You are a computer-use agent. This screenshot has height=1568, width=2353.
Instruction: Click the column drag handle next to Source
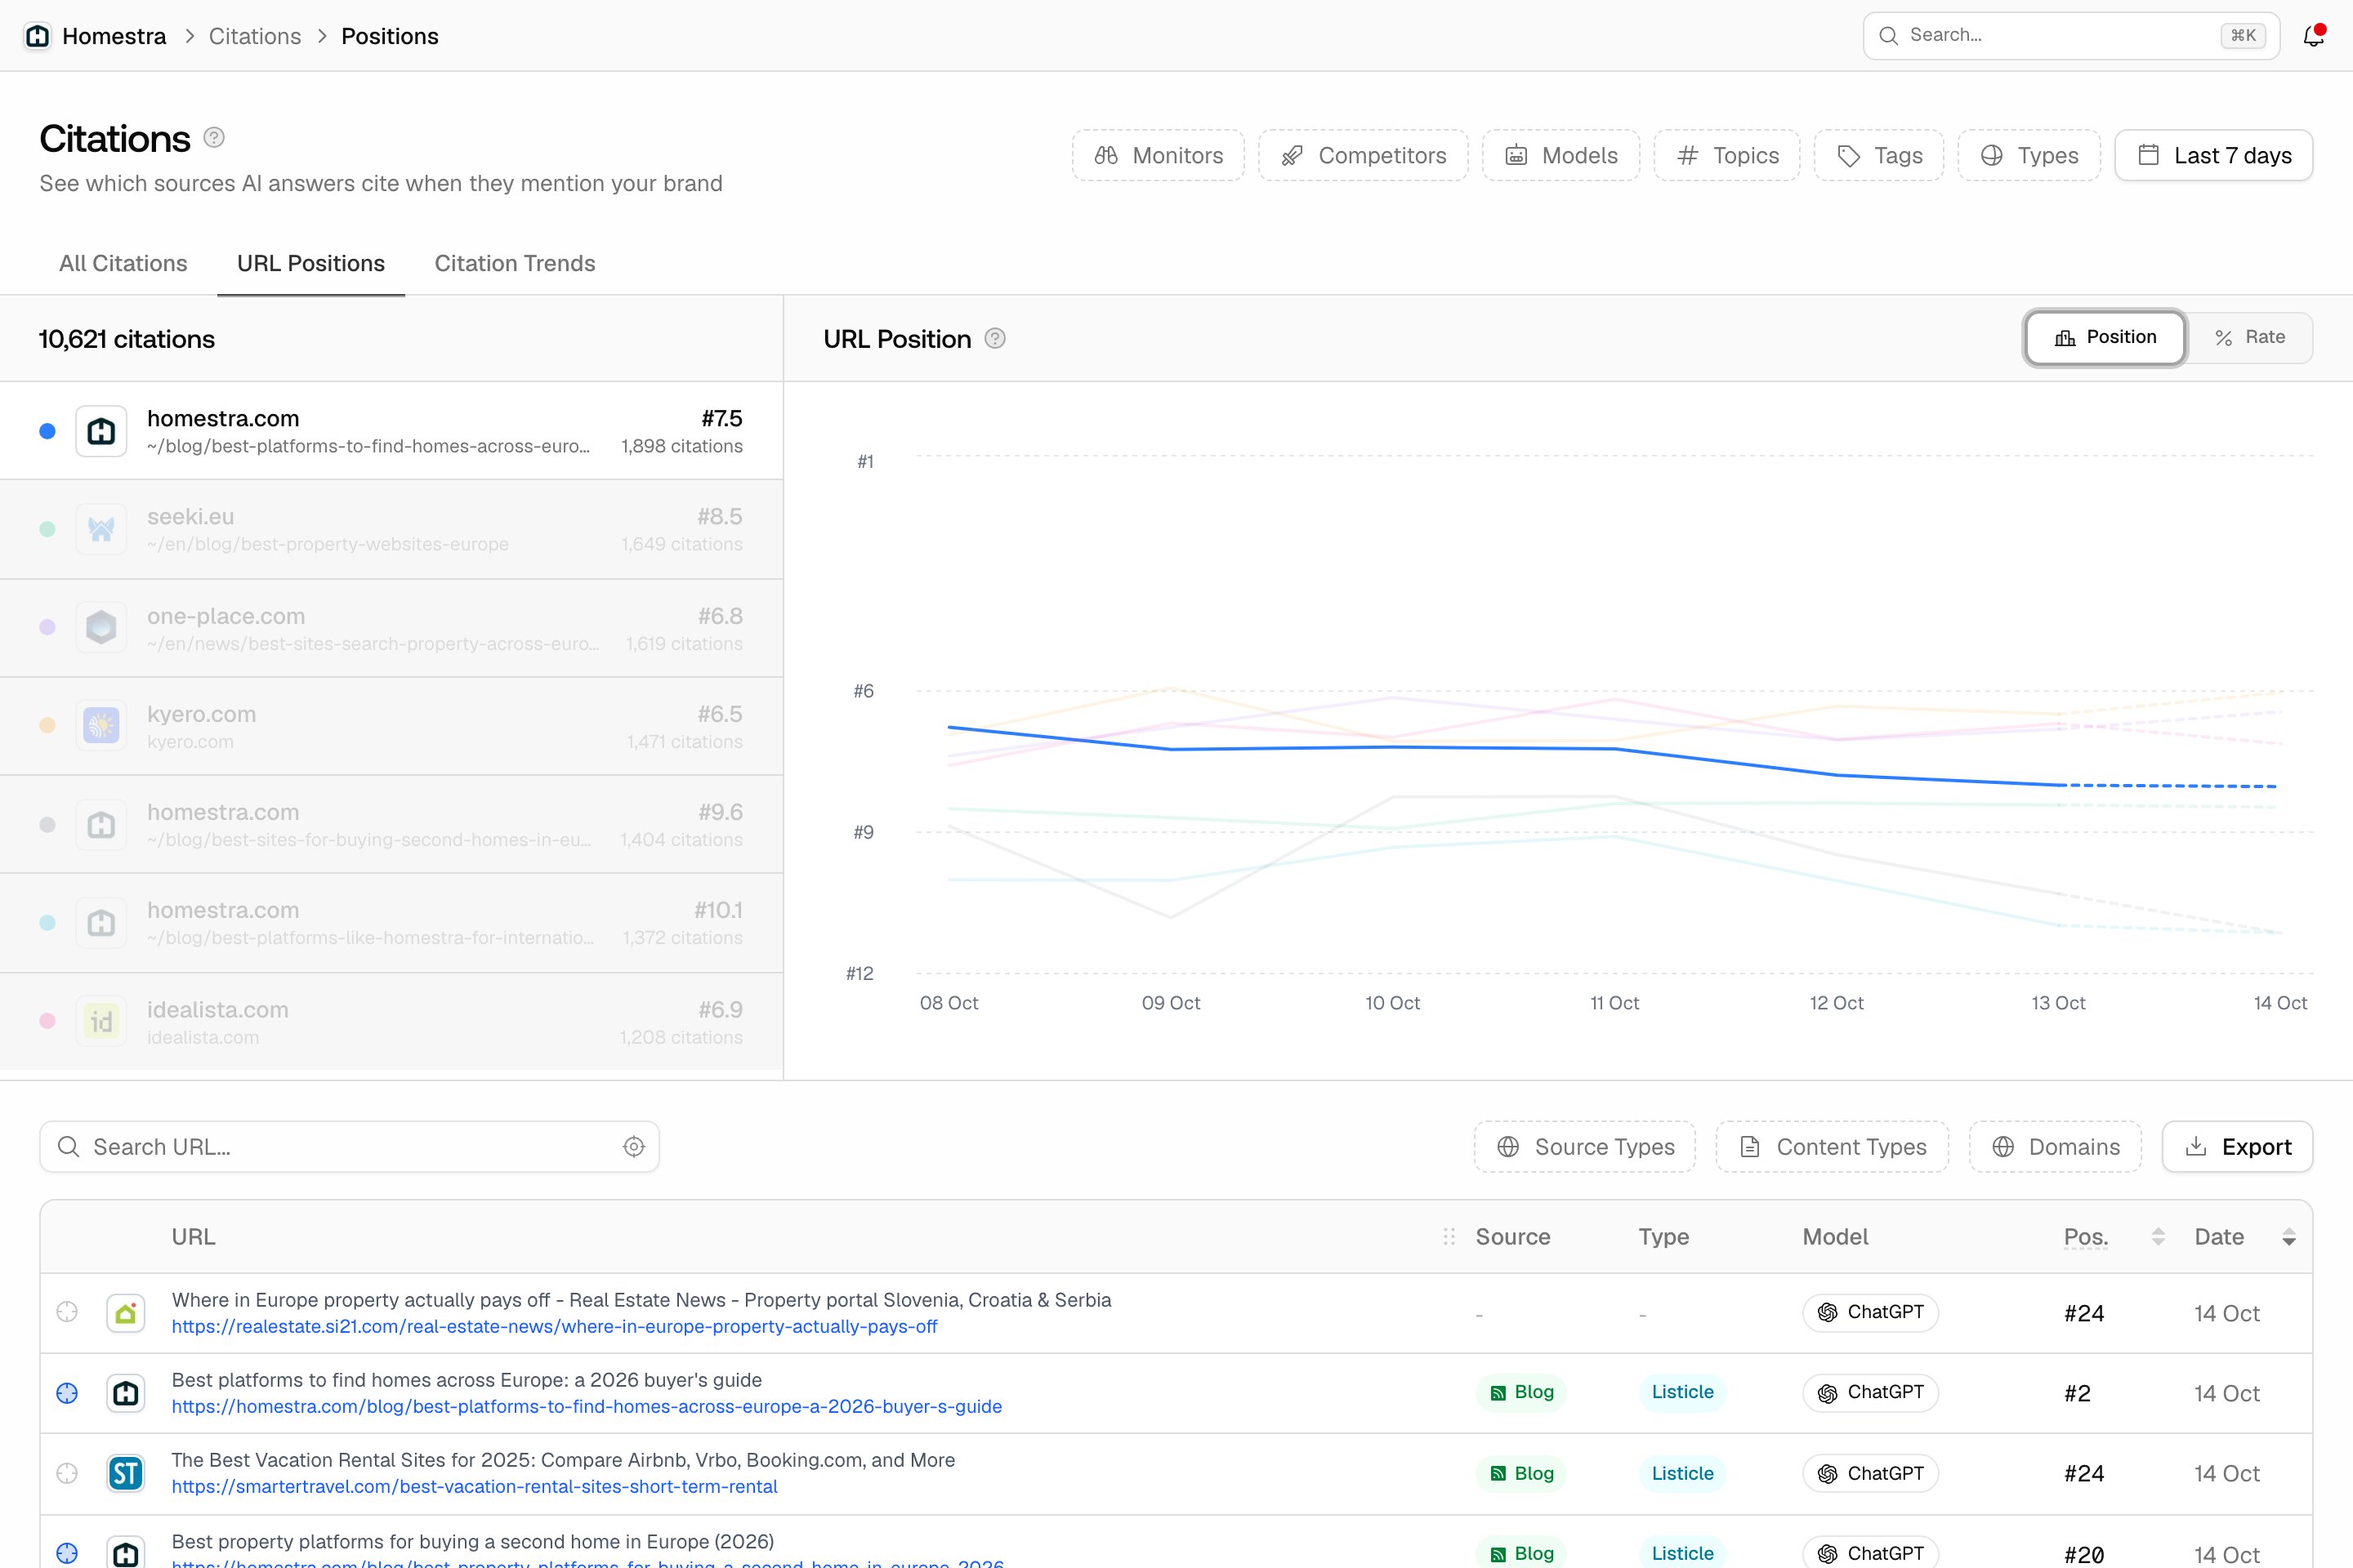1449,1237
